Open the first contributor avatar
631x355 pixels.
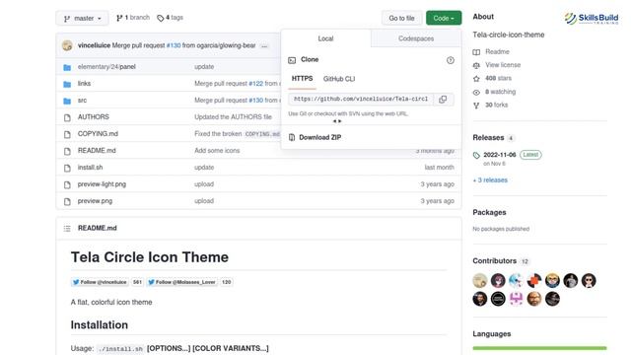coord(480,280)
